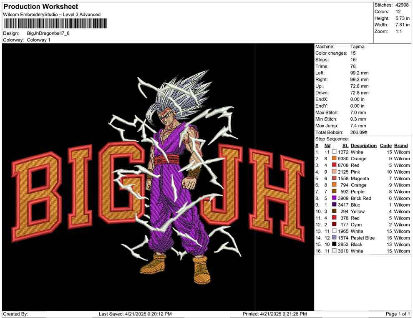413x318 pixels.
Task: Select the Width value "7.81 in"
Action: point(402,25)
